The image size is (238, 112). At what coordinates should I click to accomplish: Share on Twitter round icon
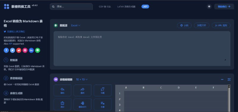tap(12, 50)
